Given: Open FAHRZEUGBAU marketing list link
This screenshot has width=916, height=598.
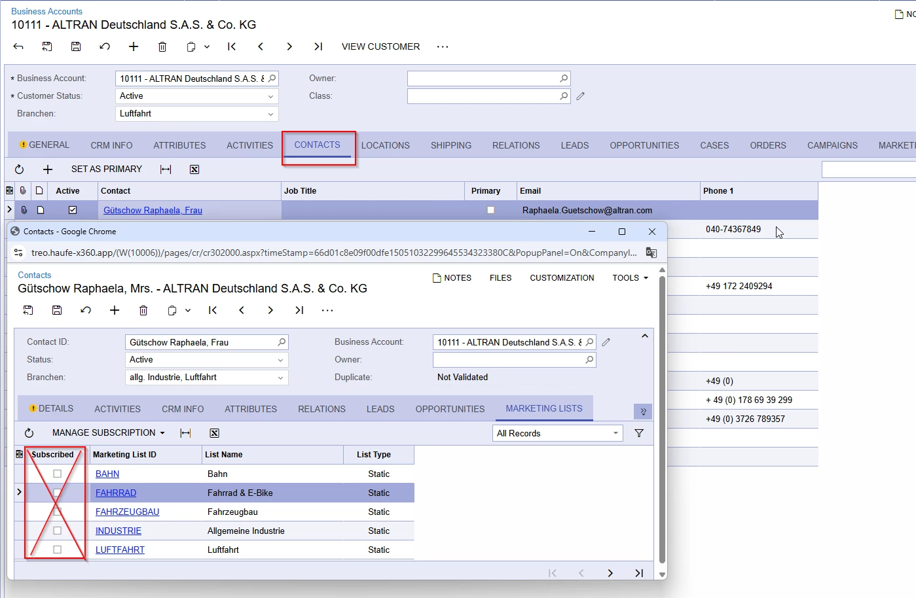Looking at the screenshot, I should (128, 512).
